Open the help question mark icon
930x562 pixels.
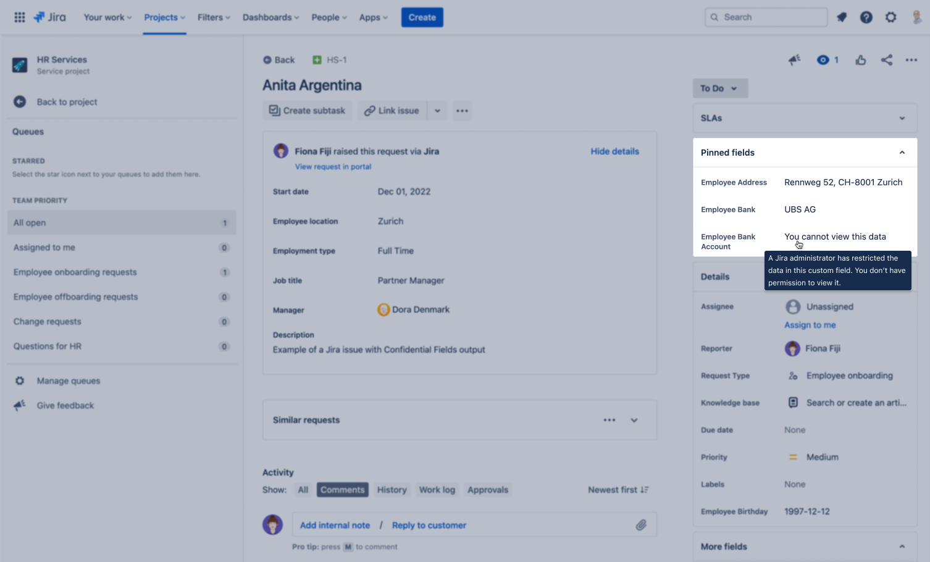pyautogui.click(x=866, y=17)
